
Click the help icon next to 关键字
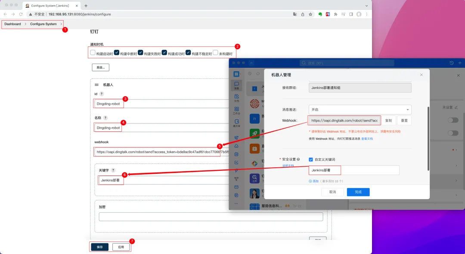pos(113,170)
